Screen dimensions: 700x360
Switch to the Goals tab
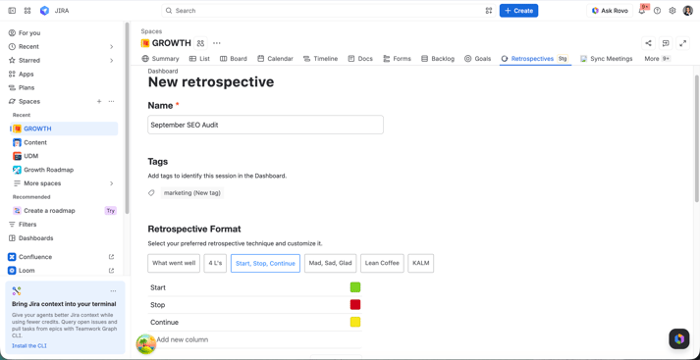pyautogui.click(x=478, y=59)
